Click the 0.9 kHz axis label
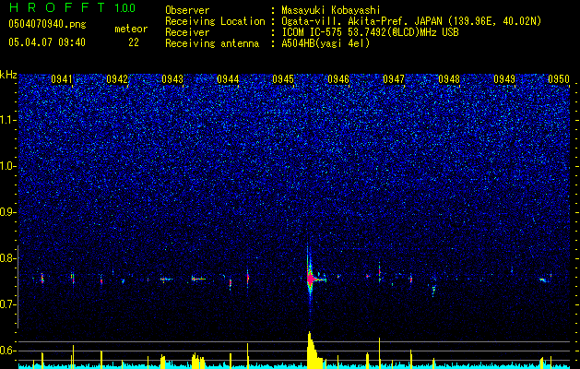 click(x=8, y=212)
